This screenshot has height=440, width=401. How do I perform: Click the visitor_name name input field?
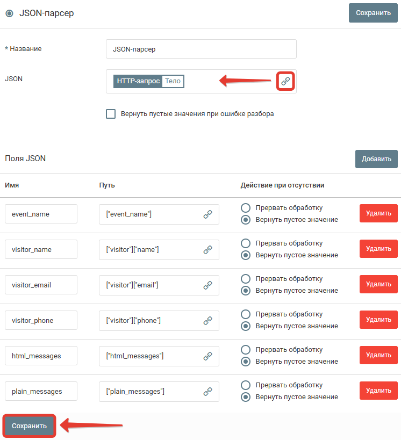(41, 249)
